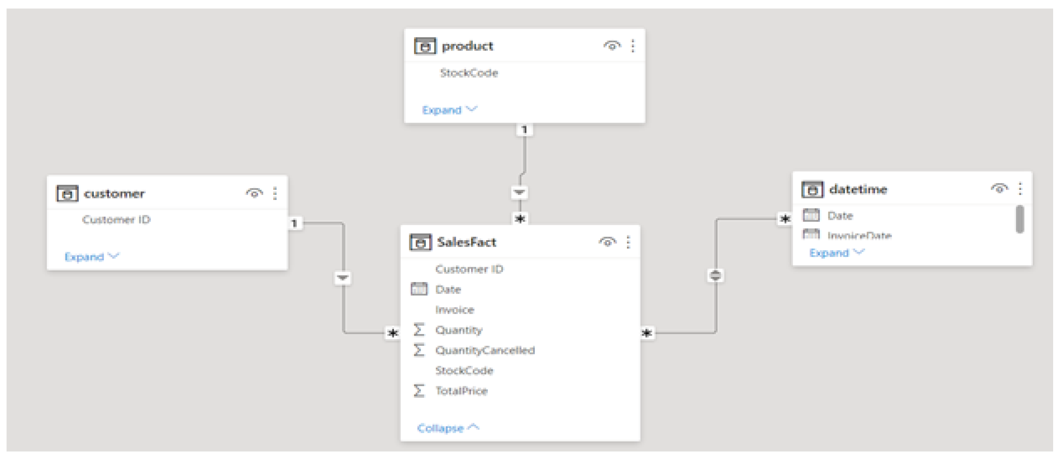Open more options for product table

[x=633, y=46]
